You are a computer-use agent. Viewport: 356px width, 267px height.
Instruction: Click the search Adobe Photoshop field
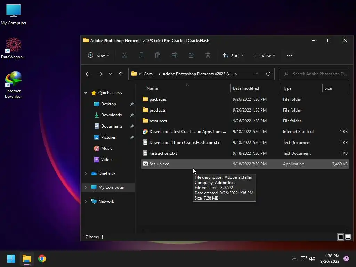(x=314, y=74)
